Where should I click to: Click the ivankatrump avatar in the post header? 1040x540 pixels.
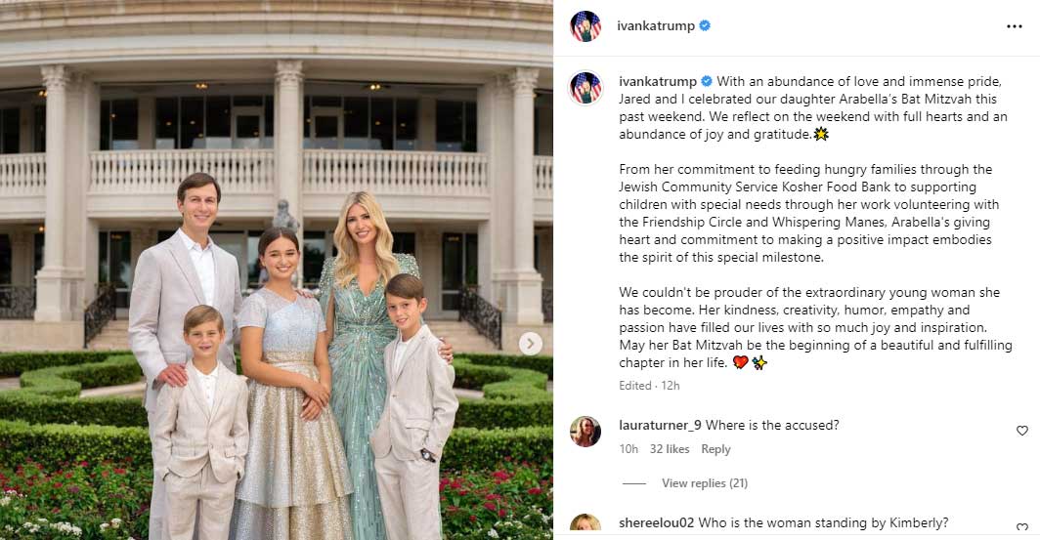585,26
